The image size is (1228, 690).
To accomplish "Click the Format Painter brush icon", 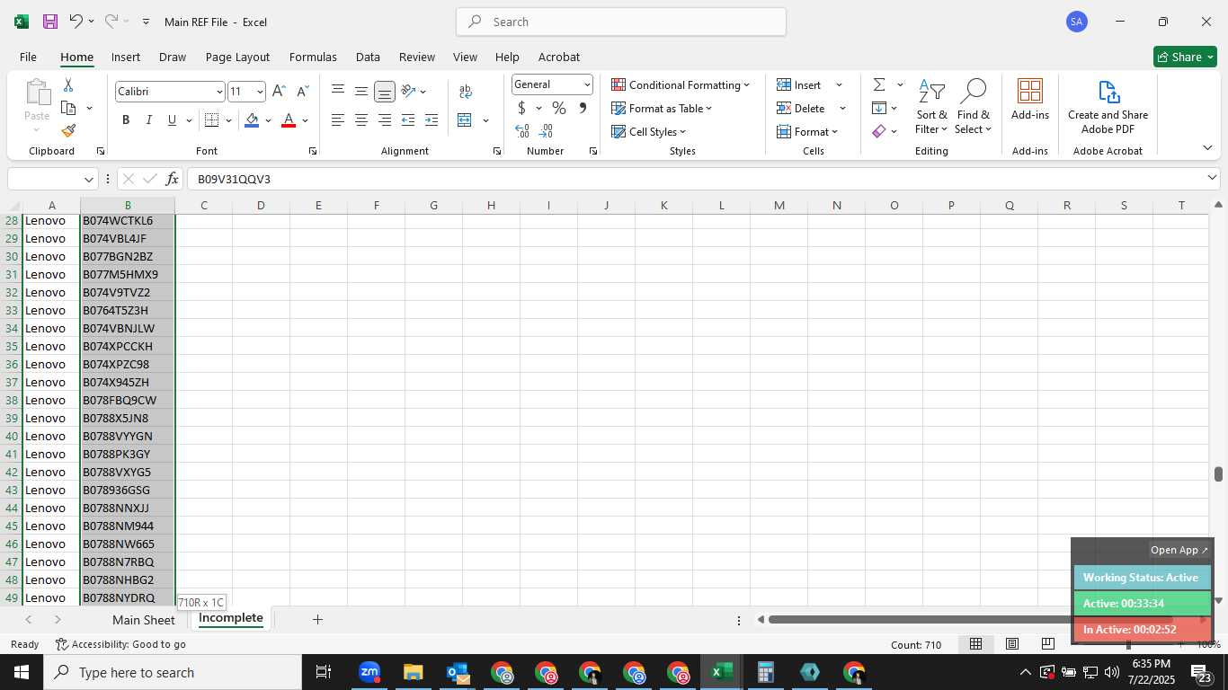I will [x=68, y=131].
